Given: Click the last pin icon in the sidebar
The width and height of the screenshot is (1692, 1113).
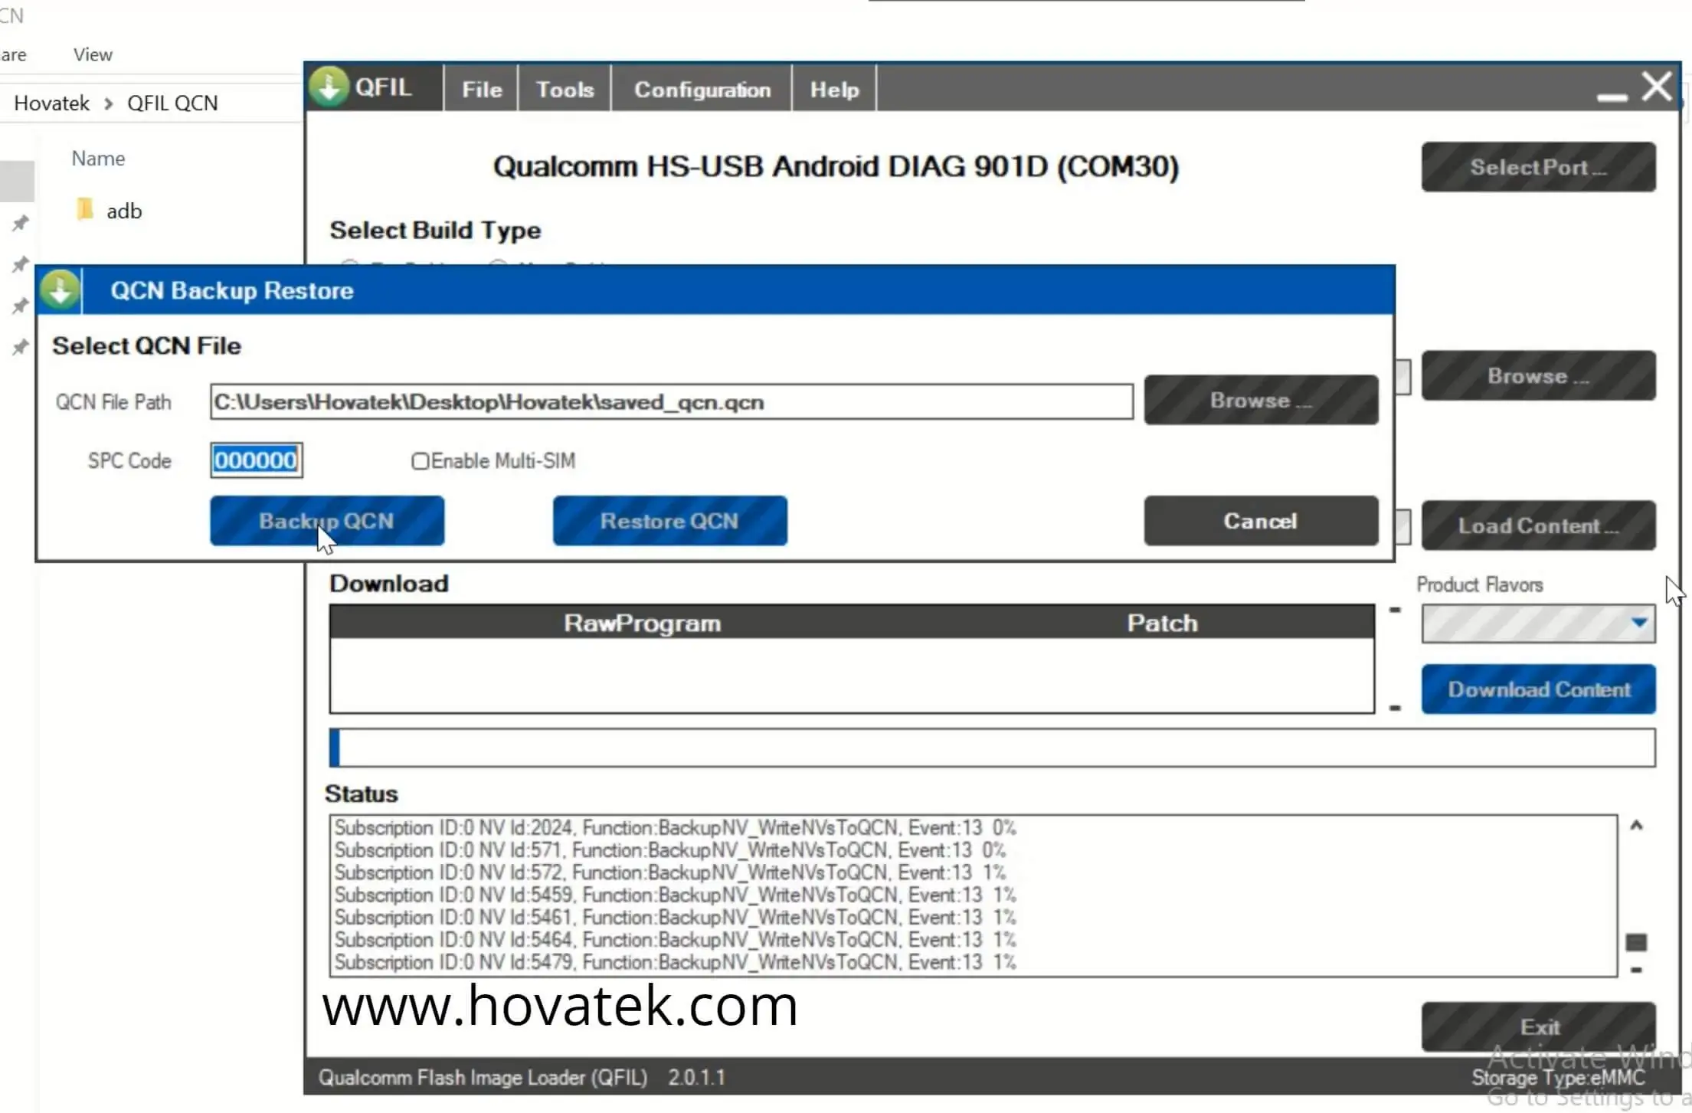Looking at the screenshot, I should (21, 347).
